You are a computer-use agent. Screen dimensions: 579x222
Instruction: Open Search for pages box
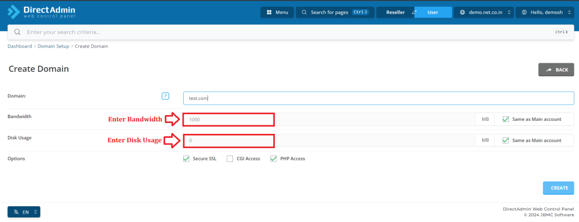(x=335, y=12)
